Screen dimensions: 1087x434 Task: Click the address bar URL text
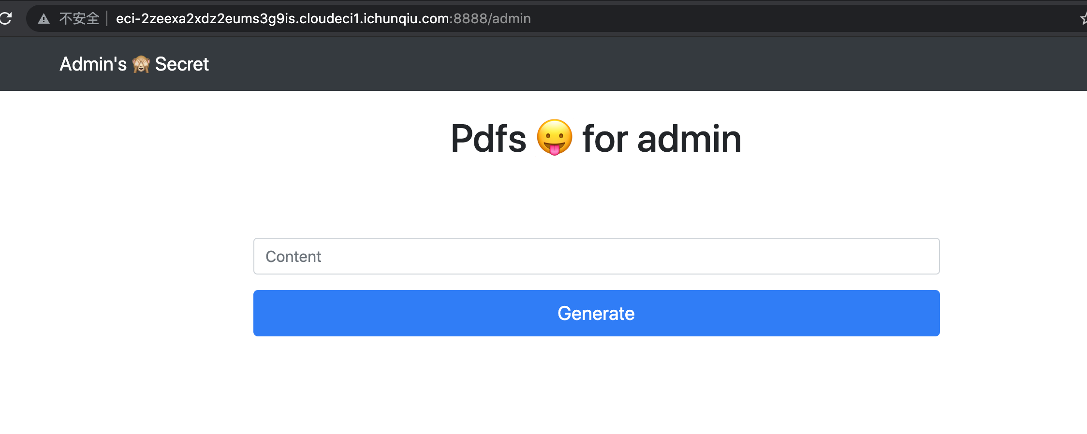click(323, 18)
